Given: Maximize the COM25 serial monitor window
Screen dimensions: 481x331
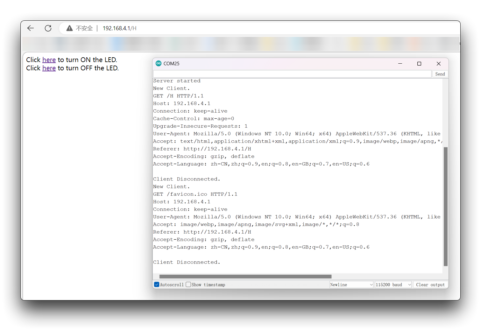Looking at the screenshot, I should pos(419,64).
